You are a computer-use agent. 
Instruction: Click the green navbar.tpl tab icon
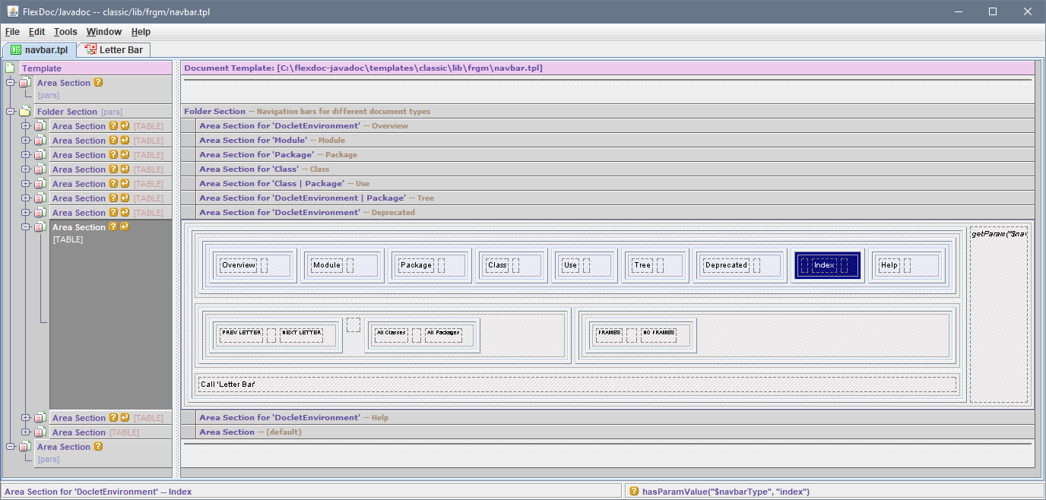click(15, 50)
